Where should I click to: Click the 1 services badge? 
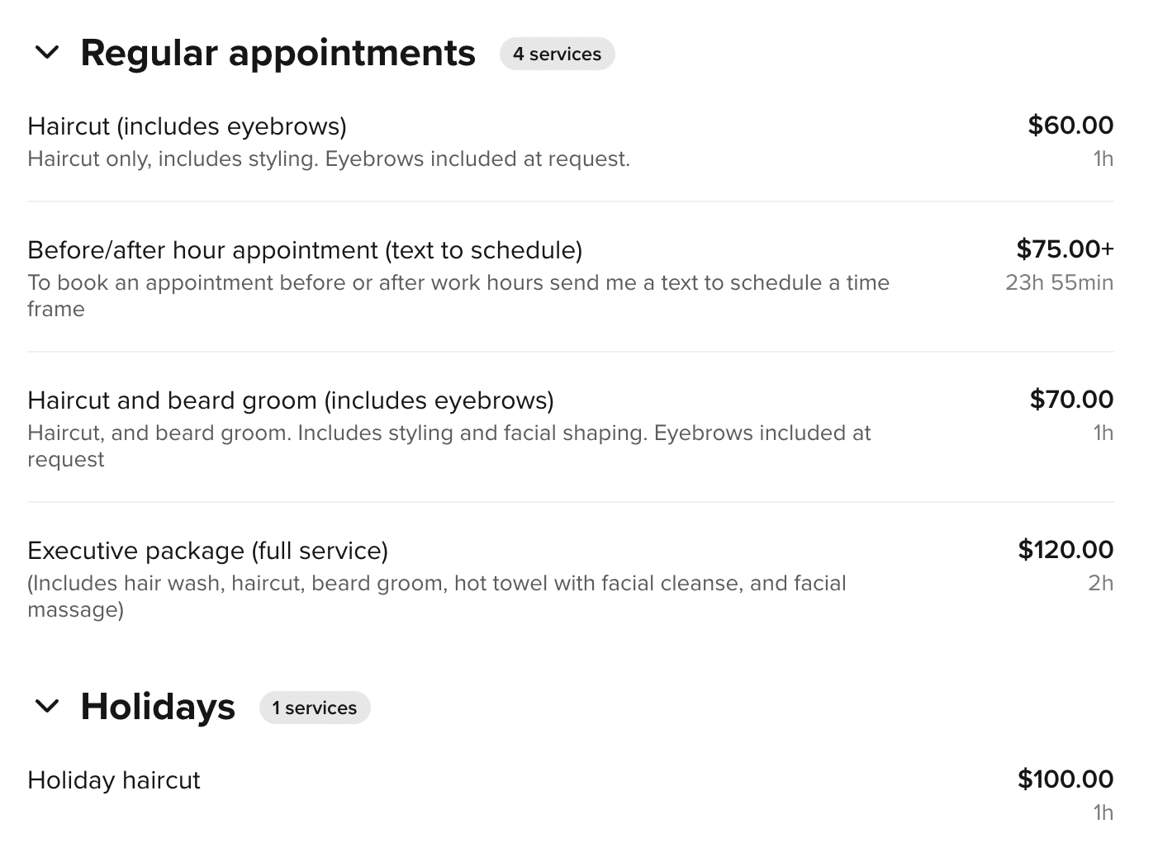click(x=315, y=708)
